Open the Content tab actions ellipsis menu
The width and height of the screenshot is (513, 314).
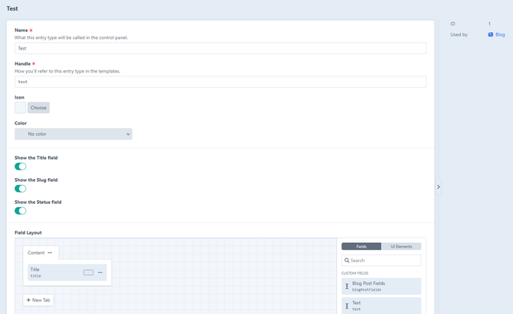coord(51,253)
